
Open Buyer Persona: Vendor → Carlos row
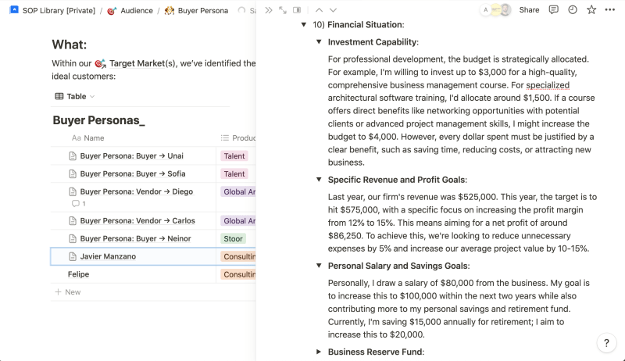[137, 221]
